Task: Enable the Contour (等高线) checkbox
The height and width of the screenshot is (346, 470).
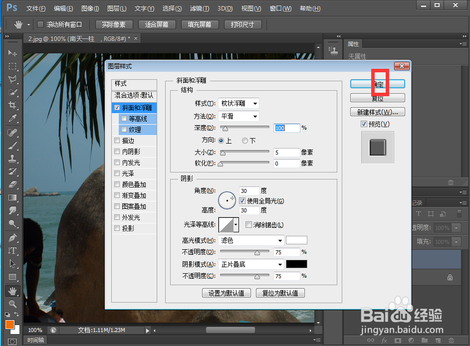Action: (x=124, y=118)
